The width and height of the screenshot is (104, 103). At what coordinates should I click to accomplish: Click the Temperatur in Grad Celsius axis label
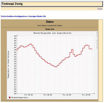pyautogui.click(x=8, y=65)
